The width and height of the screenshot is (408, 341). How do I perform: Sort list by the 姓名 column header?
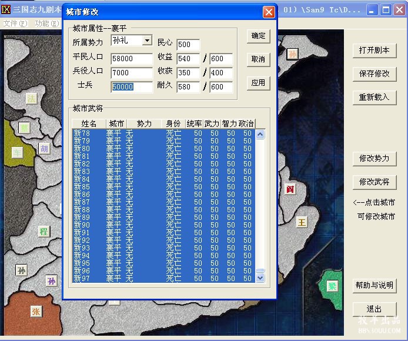[x=89, y=123]
